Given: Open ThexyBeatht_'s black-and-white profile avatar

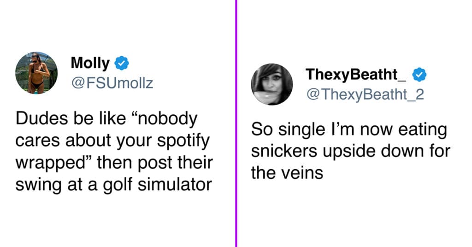Looking at the screenshot, I should pyautogui.click(x=272, y=84).
